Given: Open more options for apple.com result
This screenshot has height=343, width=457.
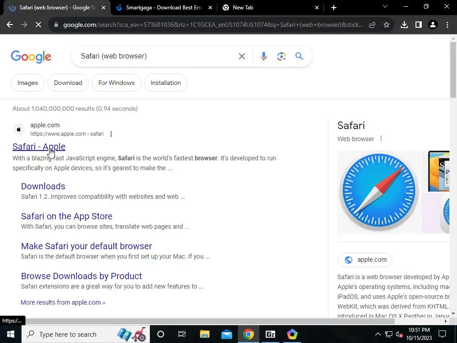Looking at the screenshot, I should (111, 134).
